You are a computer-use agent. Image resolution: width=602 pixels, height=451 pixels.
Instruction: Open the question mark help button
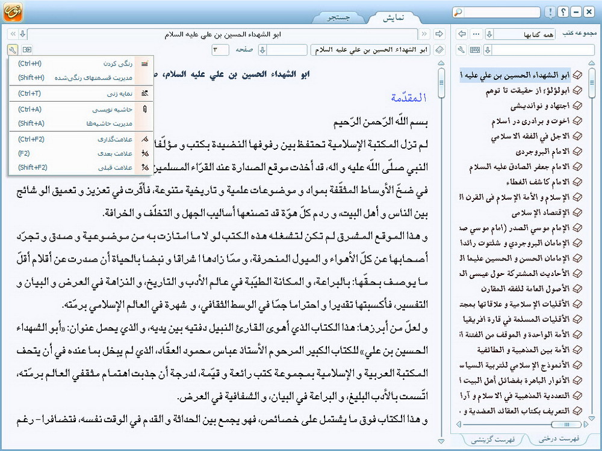(563, 12)
